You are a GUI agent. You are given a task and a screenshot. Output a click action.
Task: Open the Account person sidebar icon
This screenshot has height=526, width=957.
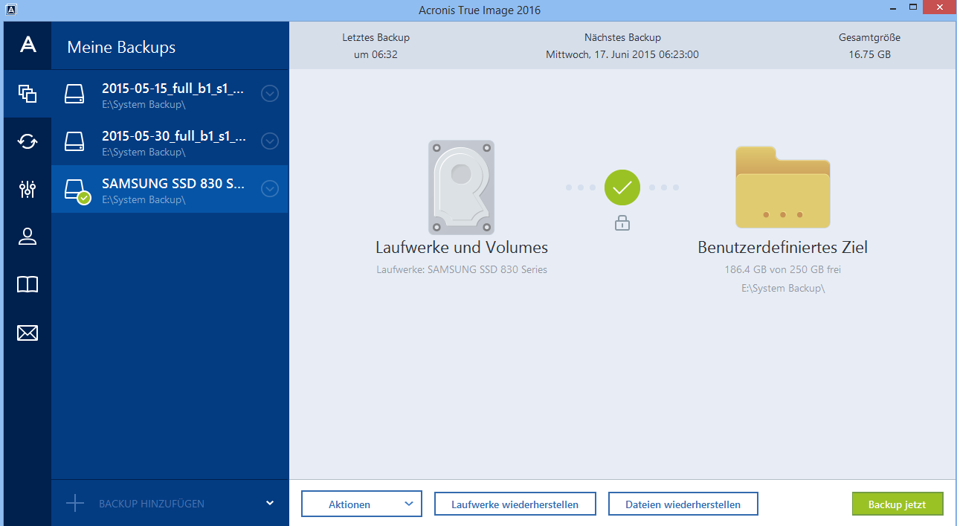pyautogui.click(x=28, y=237)
